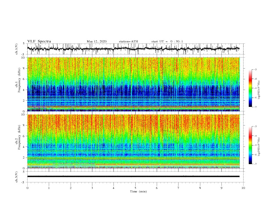
Task: Click the "-3" label on ch.1 colorbar
Action: click(x=255, y=69)
